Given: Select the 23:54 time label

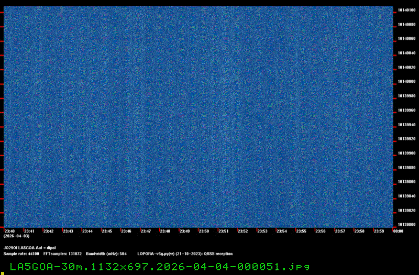Looking at the screenshot, I should pyautogui.click(x=282, y=231).
